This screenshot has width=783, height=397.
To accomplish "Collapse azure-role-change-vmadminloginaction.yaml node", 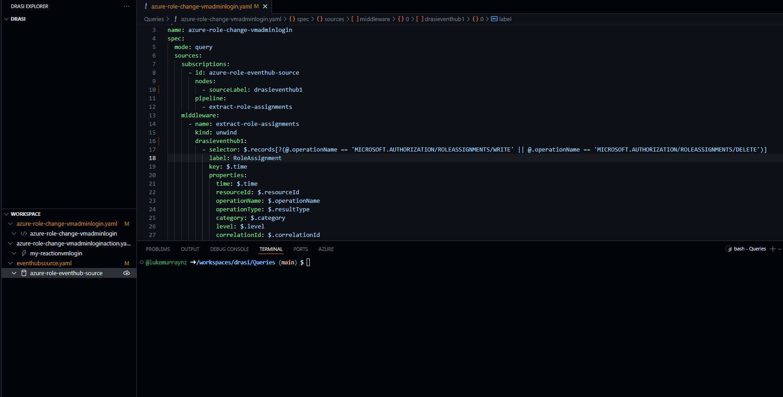I will click(10, 243).
